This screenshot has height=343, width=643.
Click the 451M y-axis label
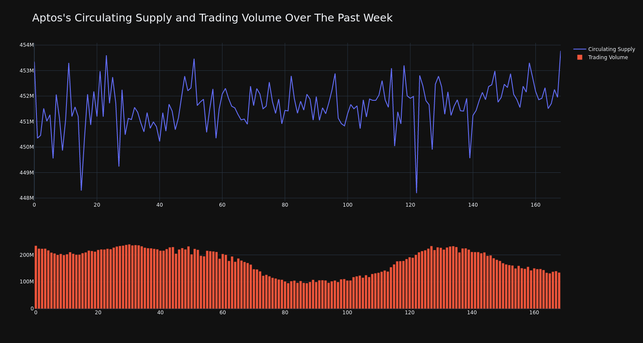[x=27, y=122]
